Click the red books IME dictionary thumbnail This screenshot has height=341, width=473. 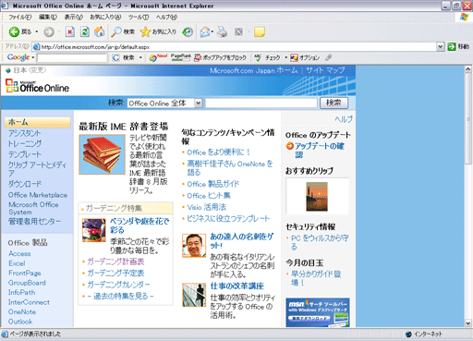pos(102,154)
